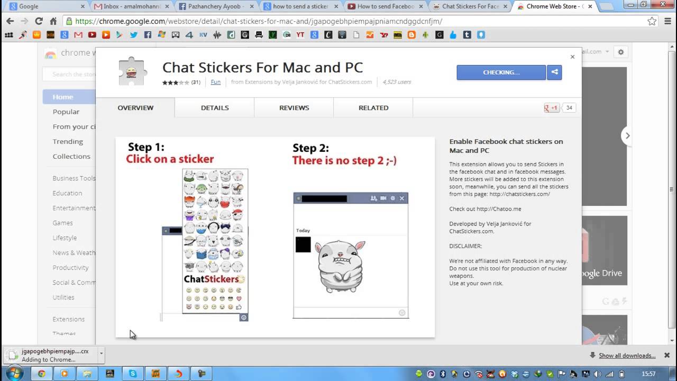Click Show all downloads link
The height and width of the screenshot is (381, 677).
coord(627,356)
